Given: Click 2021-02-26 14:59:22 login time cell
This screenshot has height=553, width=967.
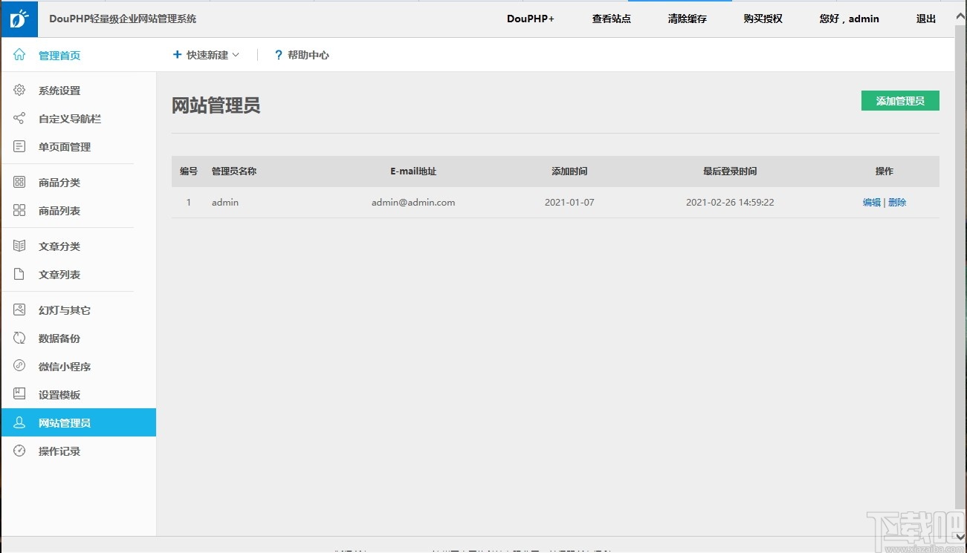Looking at the screenshot, I should click(730, 202).
